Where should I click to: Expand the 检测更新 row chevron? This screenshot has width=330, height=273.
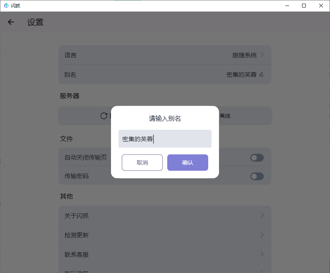coord(262,235)
